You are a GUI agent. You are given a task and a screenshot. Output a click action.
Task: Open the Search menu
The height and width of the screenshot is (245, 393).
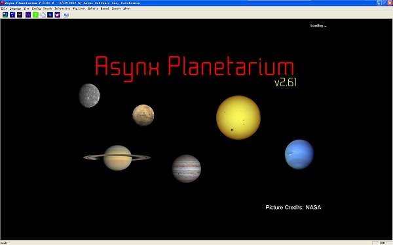[47, 8]
